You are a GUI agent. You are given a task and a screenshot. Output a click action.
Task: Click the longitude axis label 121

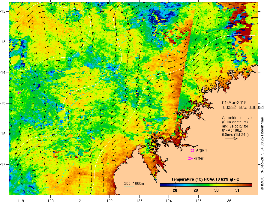pos(80,201)
